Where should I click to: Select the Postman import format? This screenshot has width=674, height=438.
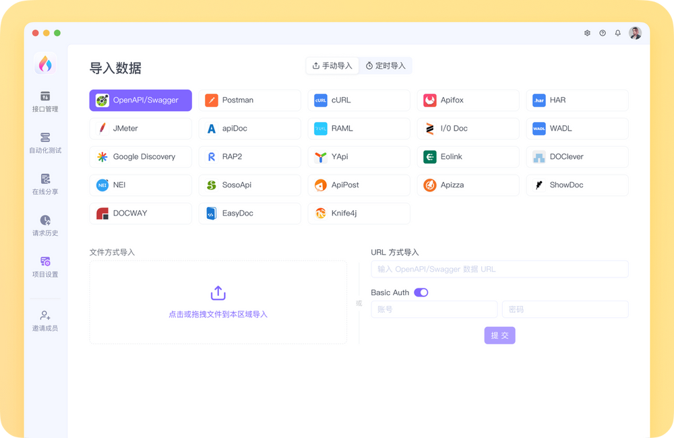click(249, 100)
